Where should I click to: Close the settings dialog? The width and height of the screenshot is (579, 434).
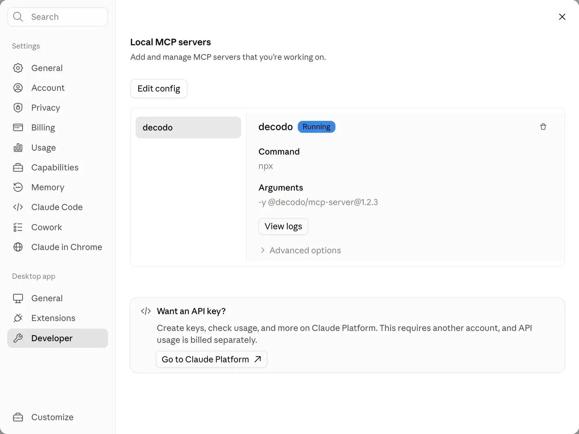[562, 16]
